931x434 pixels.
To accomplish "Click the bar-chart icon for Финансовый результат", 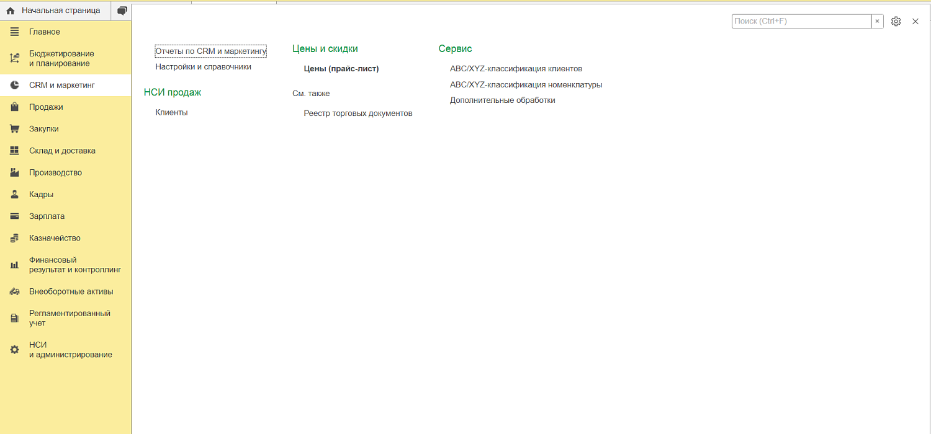I will coord(14,264).
